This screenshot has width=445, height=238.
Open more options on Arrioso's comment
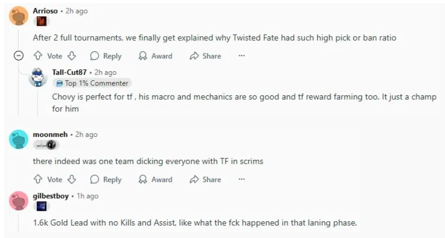(x=242, y=56)
